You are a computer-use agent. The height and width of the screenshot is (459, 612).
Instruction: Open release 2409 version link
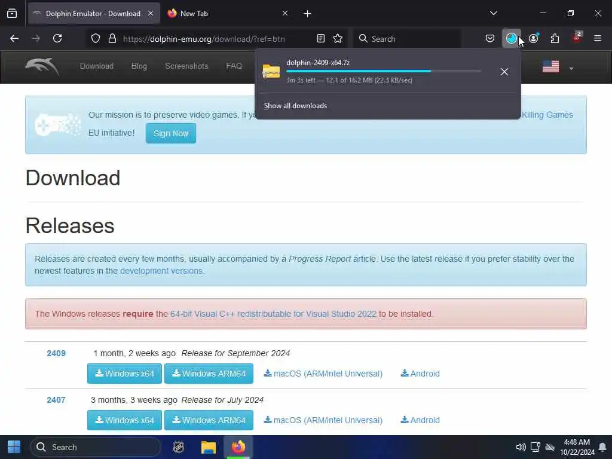pyautogui.click(x=56, y=353)
